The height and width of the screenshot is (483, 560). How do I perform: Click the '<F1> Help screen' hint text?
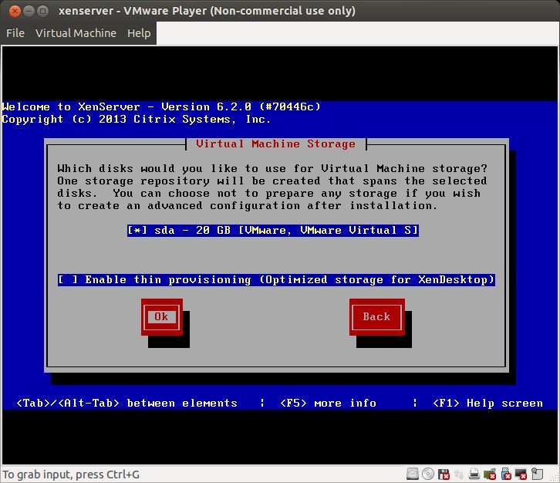pos(487,403)
